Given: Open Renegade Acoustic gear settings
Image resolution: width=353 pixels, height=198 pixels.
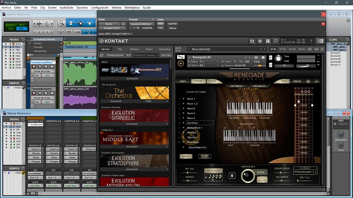Looking at the screenshot, I should coord(308,81).
